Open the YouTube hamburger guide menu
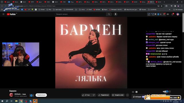The height and width of the screenshot is (103, 184). coord(3,14)
